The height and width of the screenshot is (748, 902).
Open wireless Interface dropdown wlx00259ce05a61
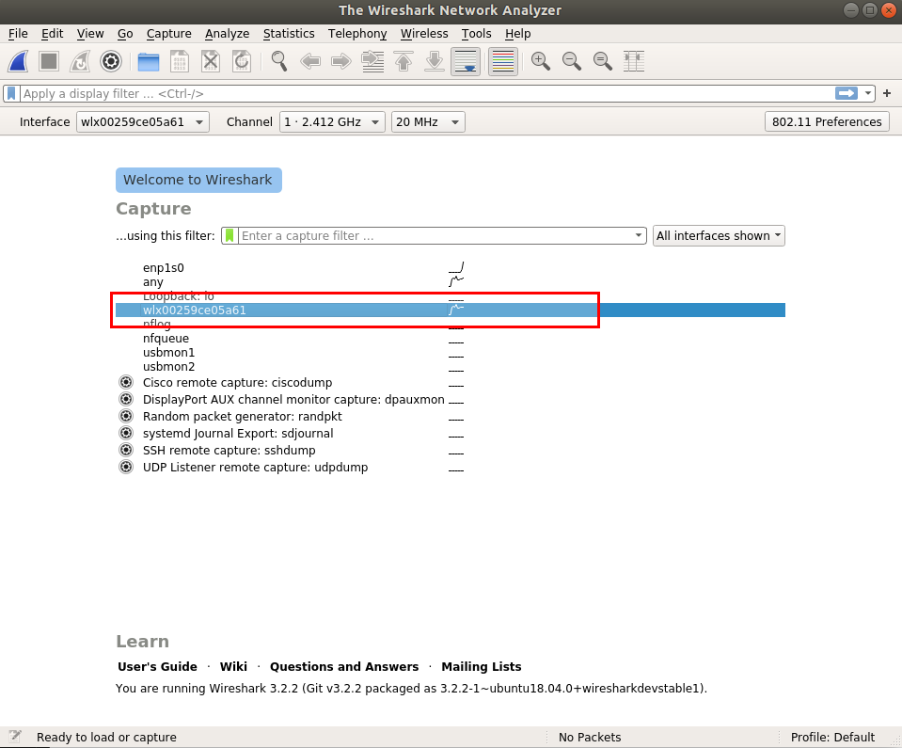pyautogui.click(x=143, y=122)
